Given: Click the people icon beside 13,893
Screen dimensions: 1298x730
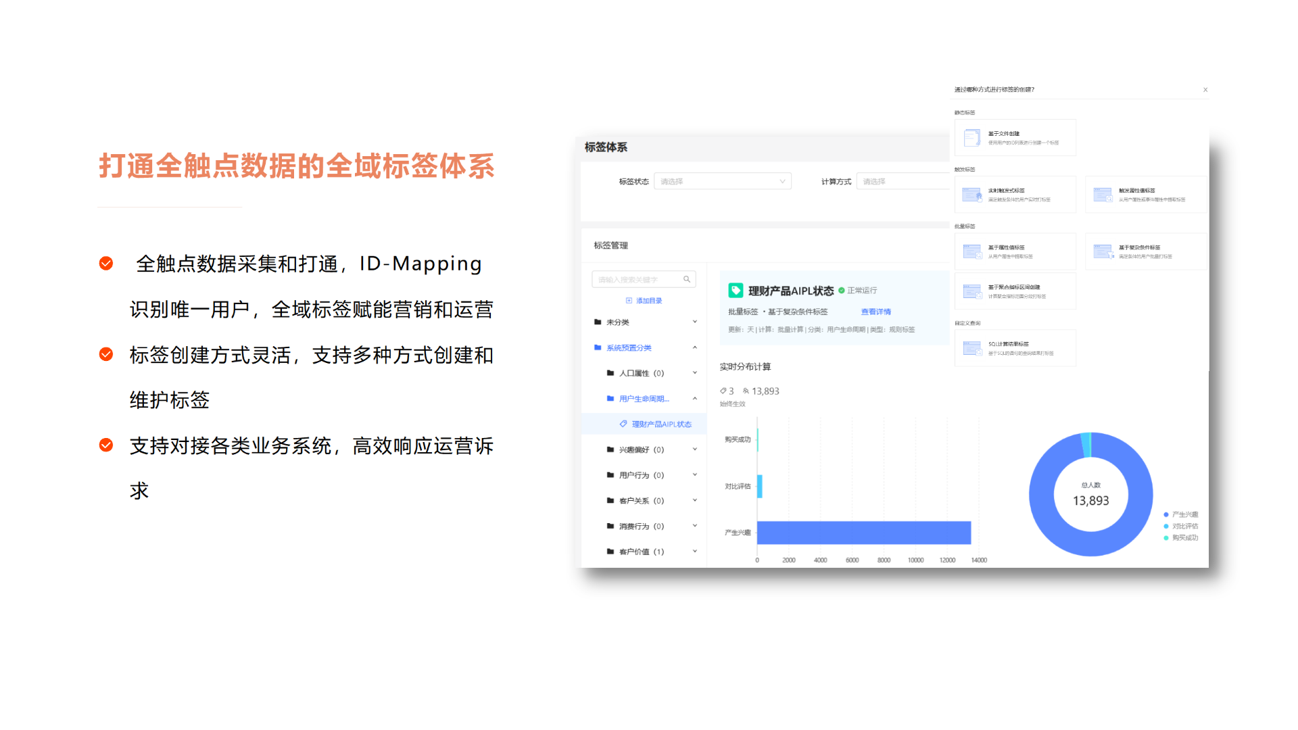Looking at the screenshot, I should 746,391.
